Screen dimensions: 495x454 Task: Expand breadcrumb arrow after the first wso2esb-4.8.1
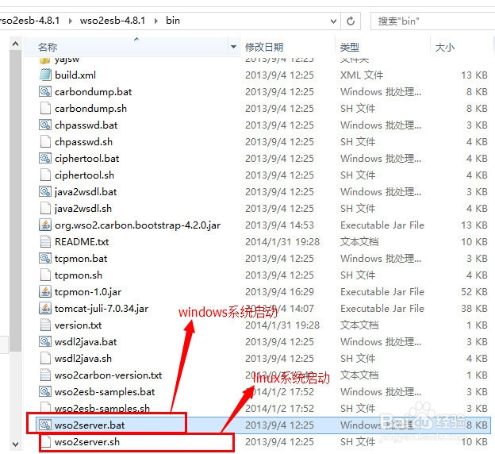pyautogui.click(x=70, y=21)
